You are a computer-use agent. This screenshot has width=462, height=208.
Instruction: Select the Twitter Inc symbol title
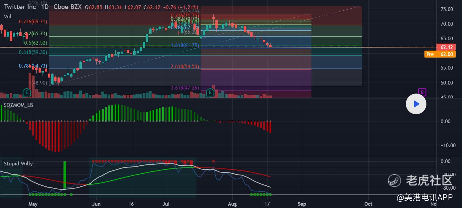[x=20, y=7]
